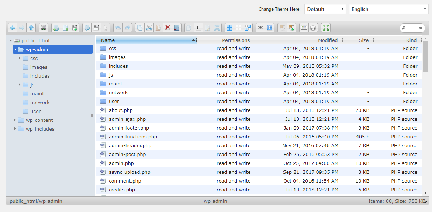Click the open folder toolbar icon
The width and height of the screenshot is (432, 212).
(x=87, y=28)
